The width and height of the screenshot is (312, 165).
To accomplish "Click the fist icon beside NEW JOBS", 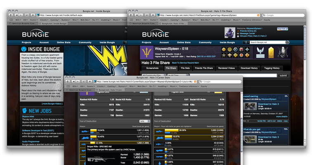I will pos(24,111).
